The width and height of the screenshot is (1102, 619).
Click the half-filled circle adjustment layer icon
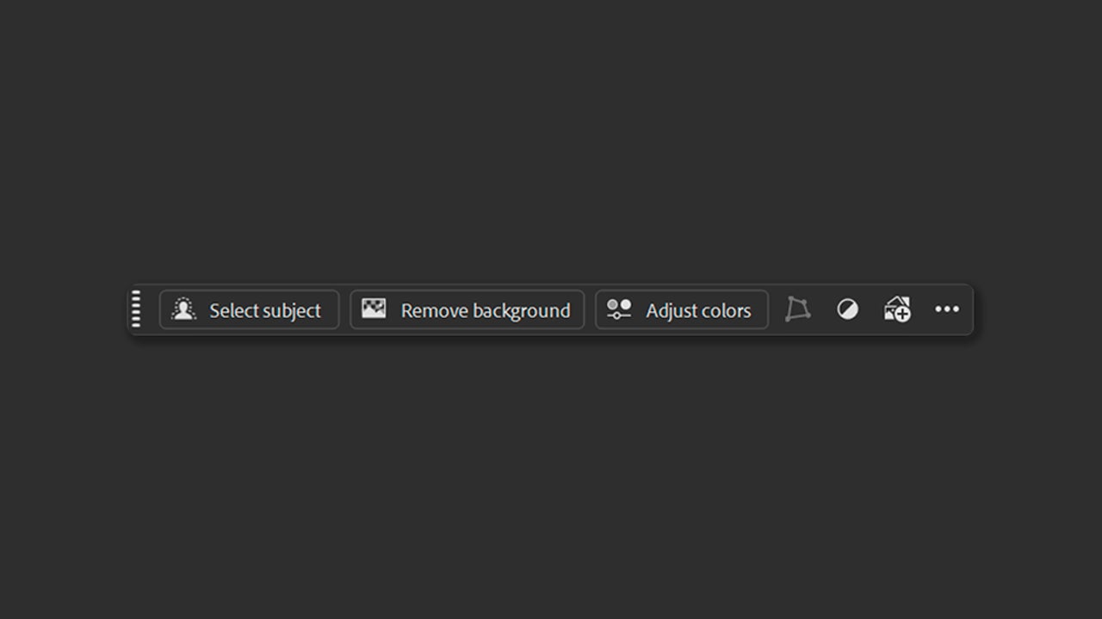847,309
